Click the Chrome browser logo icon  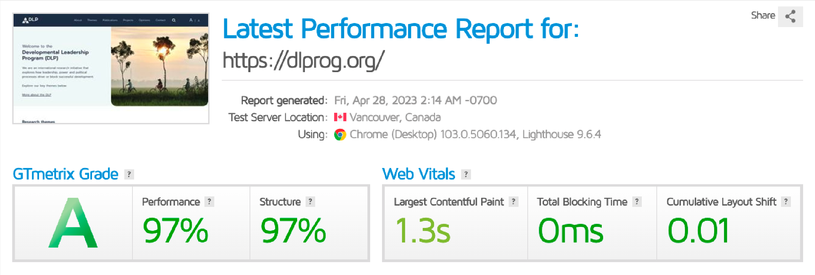coord(340,134)
